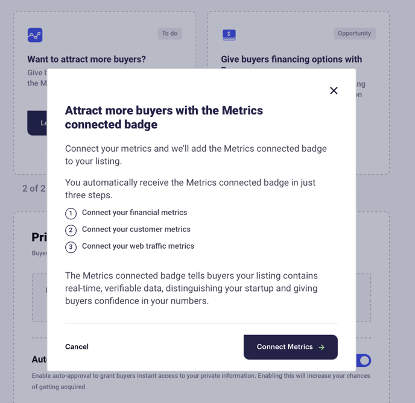Image resolution: width=415 pixels, height=403 pixels.
Task: Click the dollar bills financing icon
Action: 229,34
